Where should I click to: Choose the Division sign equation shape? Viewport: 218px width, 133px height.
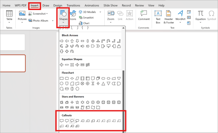77,65
